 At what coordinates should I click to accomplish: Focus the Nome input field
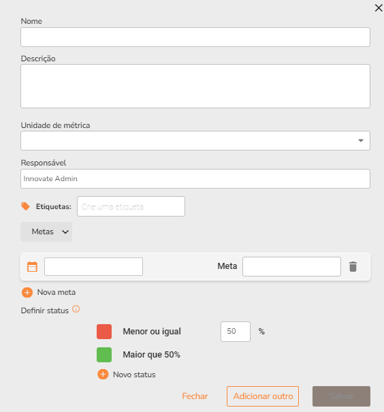(195, 37)
